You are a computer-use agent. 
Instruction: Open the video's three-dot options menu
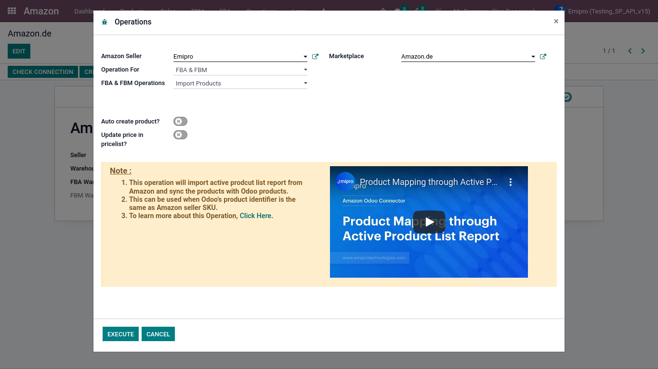click(511, 182)
